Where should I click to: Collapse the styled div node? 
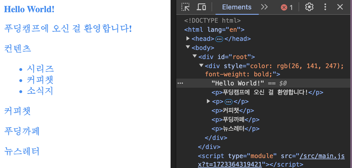point(201,66)
